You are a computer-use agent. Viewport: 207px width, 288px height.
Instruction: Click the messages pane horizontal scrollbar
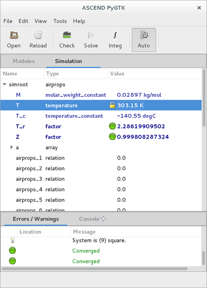(x=95, y=269)
